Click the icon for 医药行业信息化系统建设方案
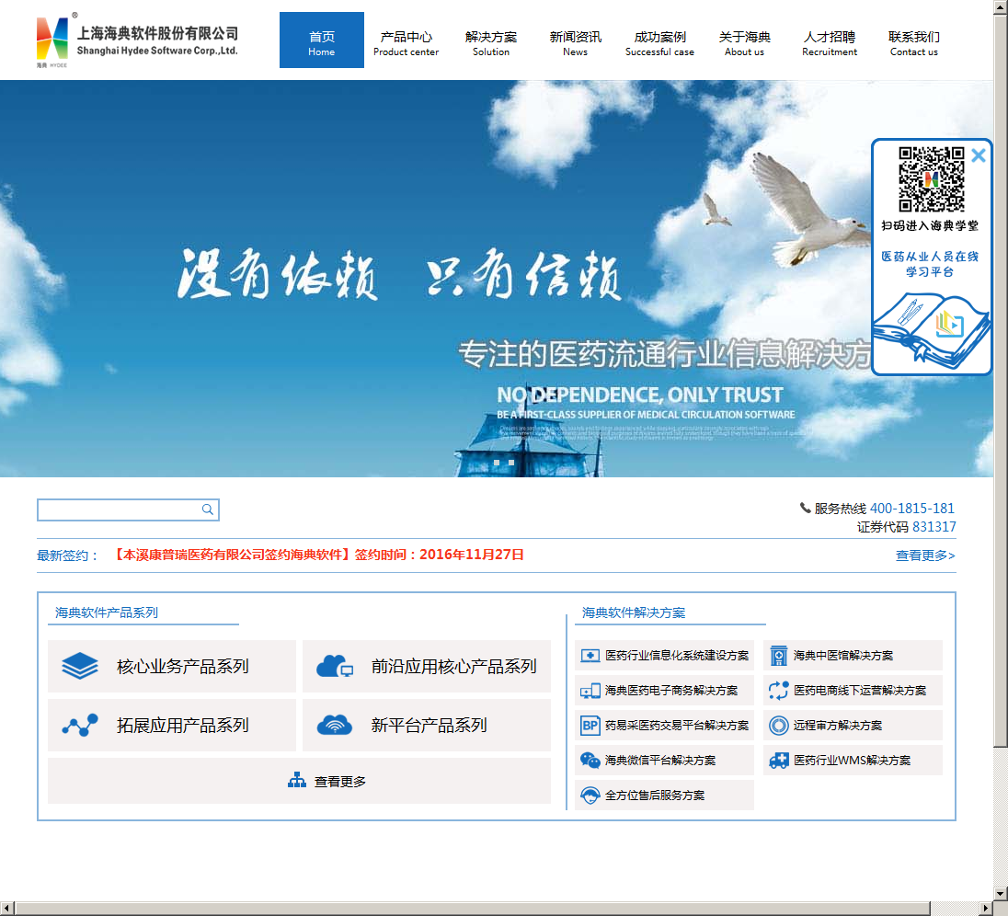Screen dimensions: 1008x916 point(590,656)
